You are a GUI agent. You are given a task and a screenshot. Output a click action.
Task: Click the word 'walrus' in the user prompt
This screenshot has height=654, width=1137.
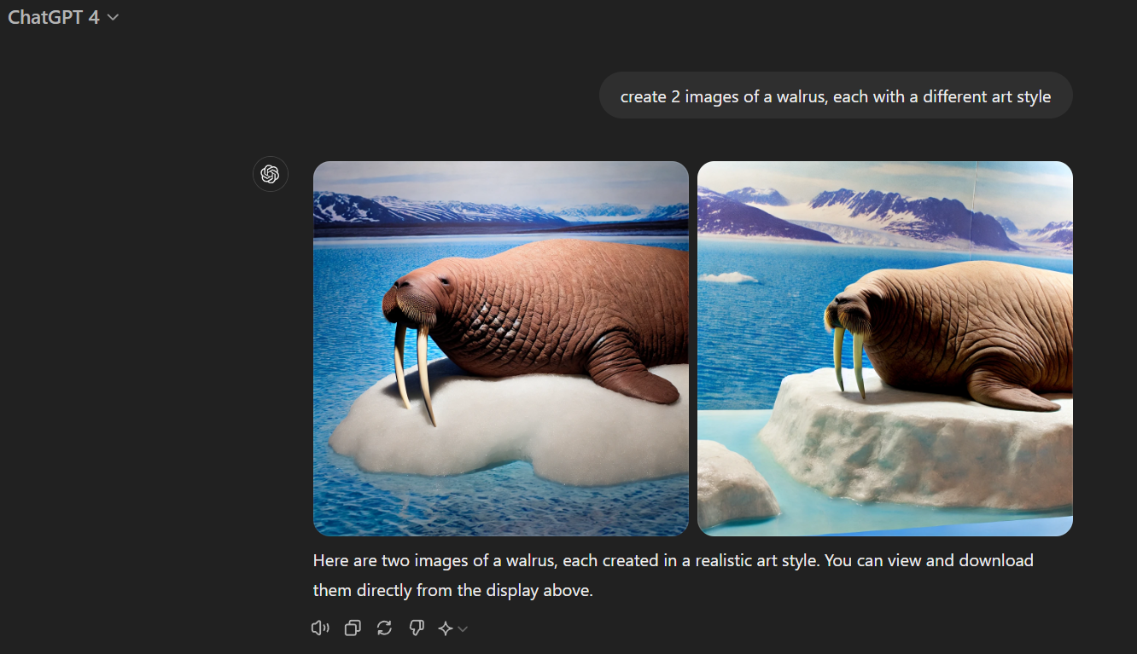click(x=802, y=96)
